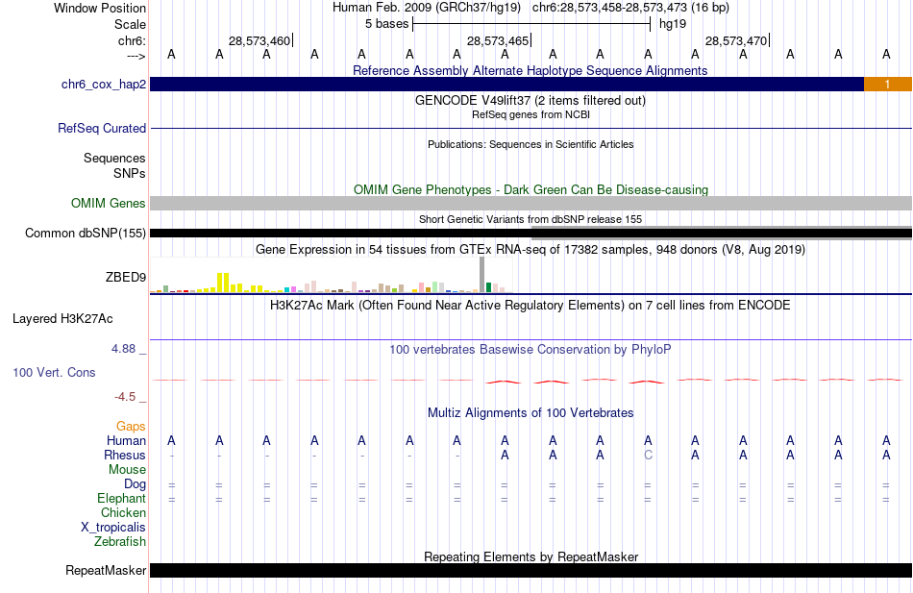Click the Multiz Alignments of 100 Vertebrates title
The height and width of the screenshot is (593, 913).
pos(531,413)
